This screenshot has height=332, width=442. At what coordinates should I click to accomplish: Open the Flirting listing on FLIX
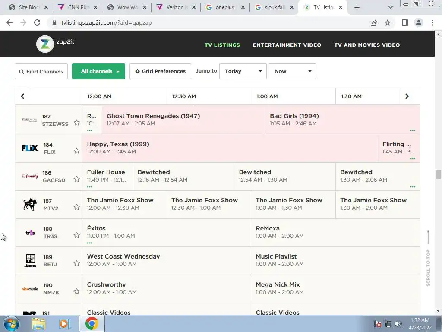(x=398, y=148)
